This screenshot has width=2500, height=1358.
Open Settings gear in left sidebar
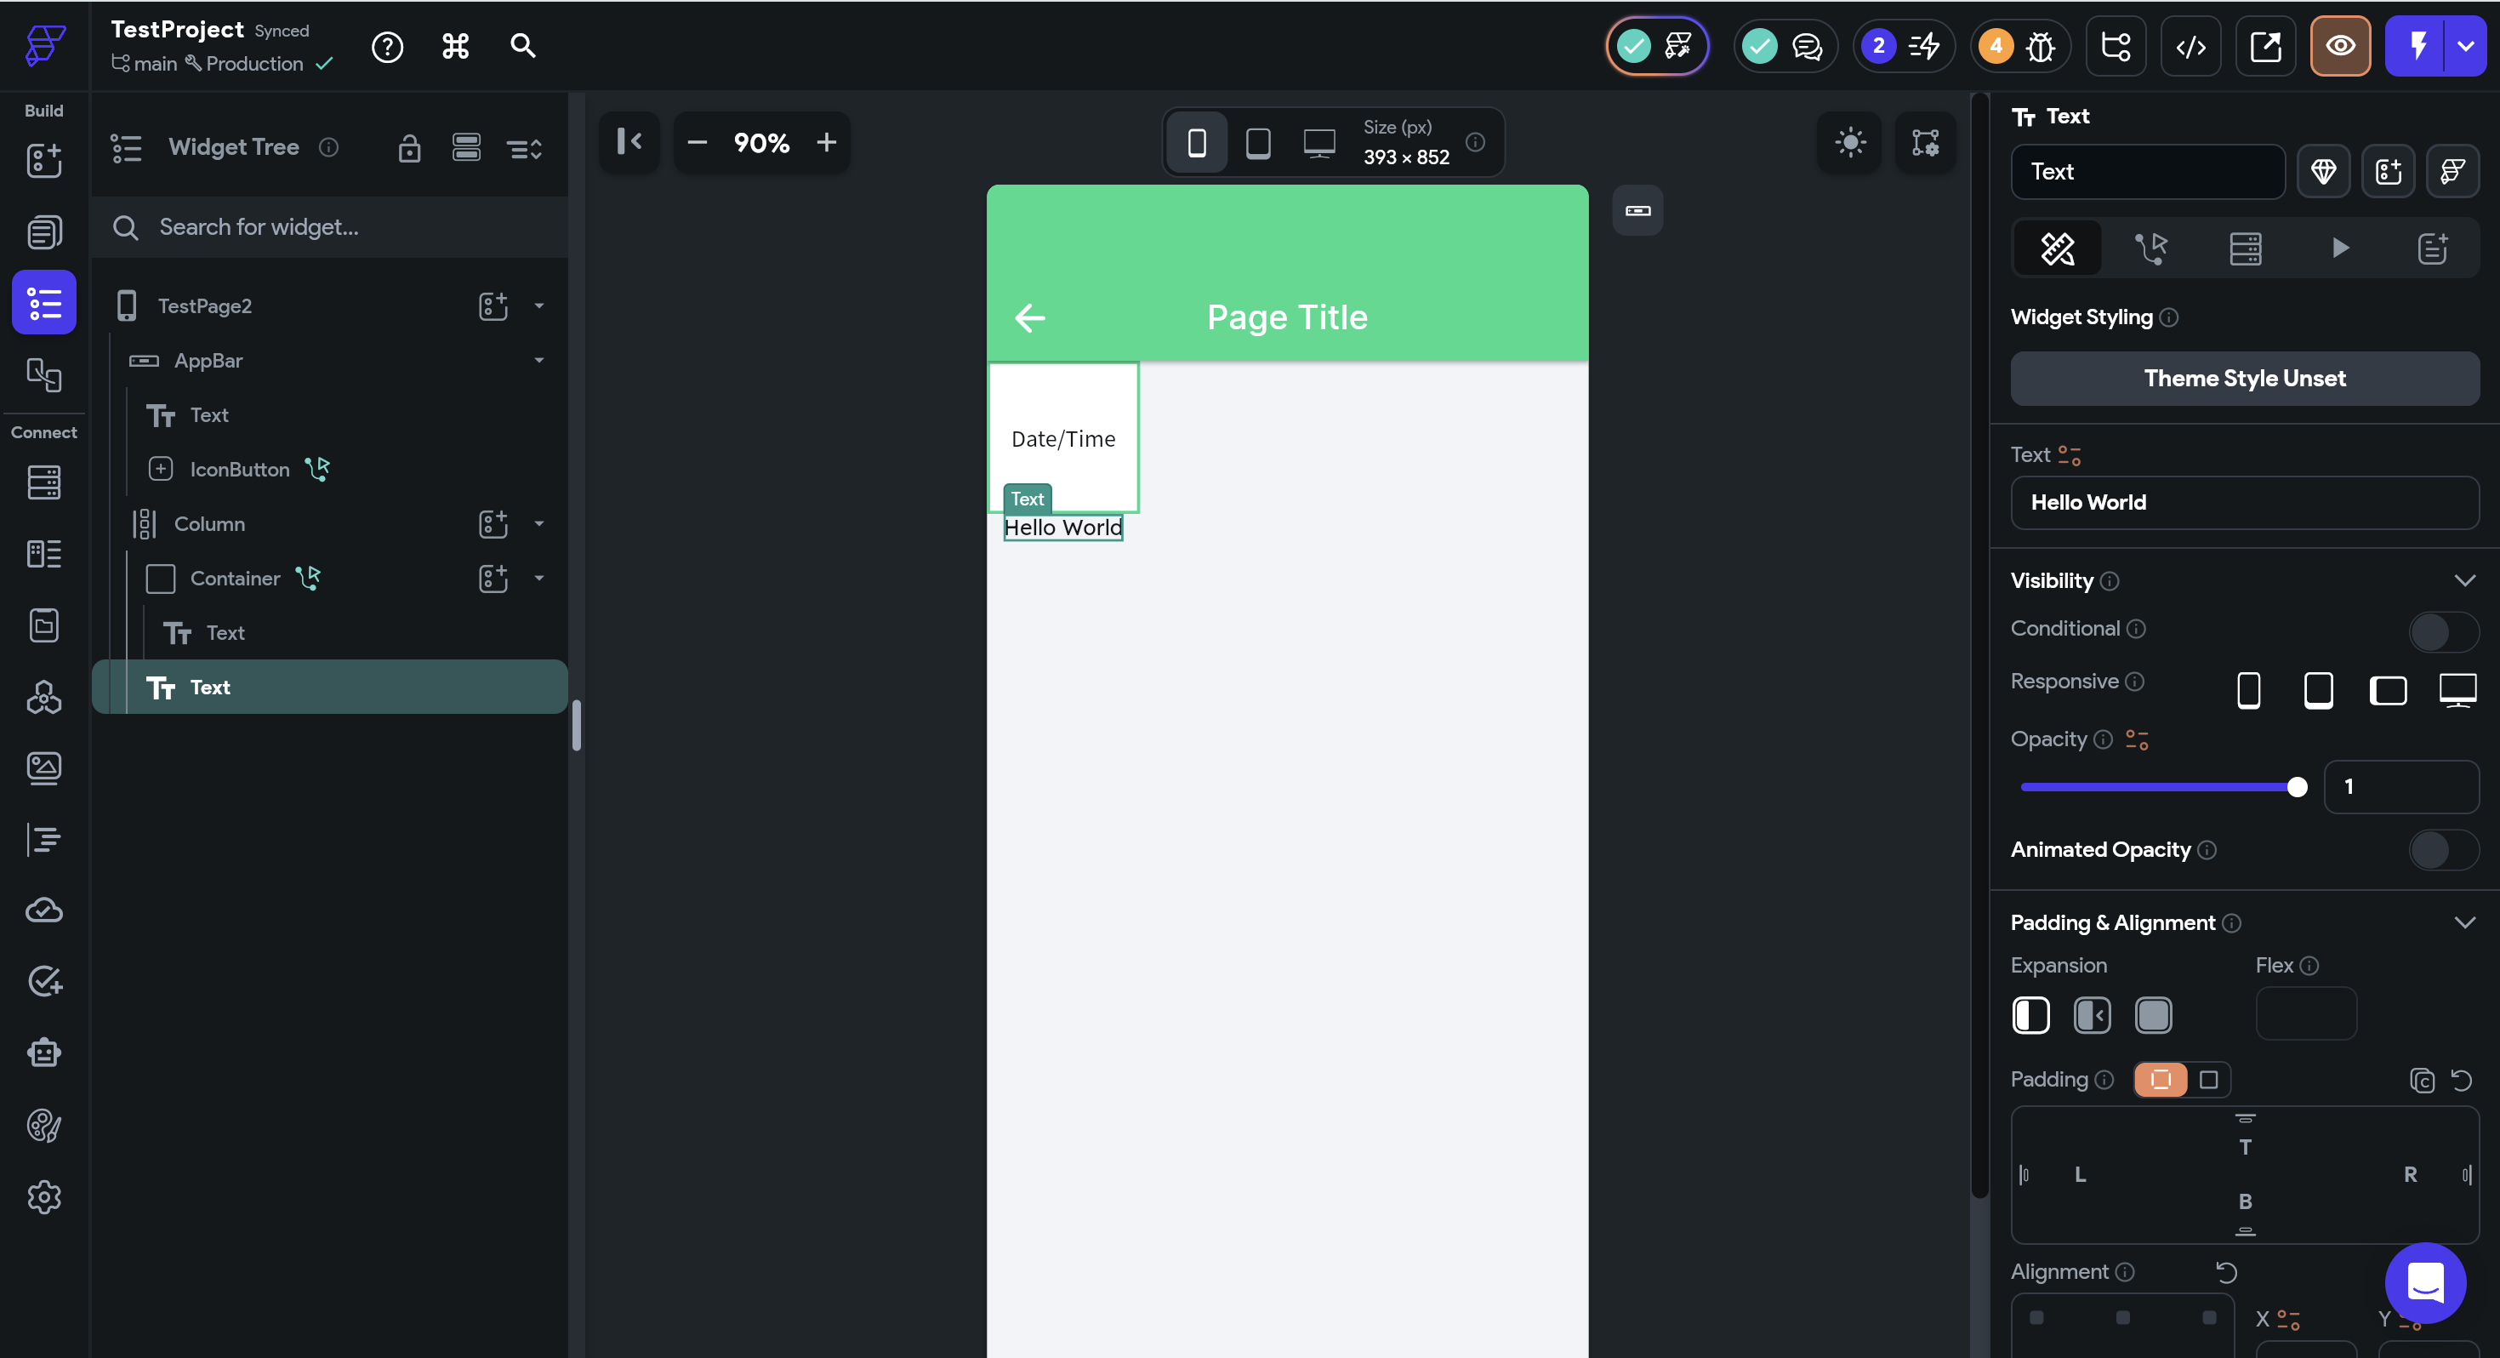click(x=43, y=1197)
